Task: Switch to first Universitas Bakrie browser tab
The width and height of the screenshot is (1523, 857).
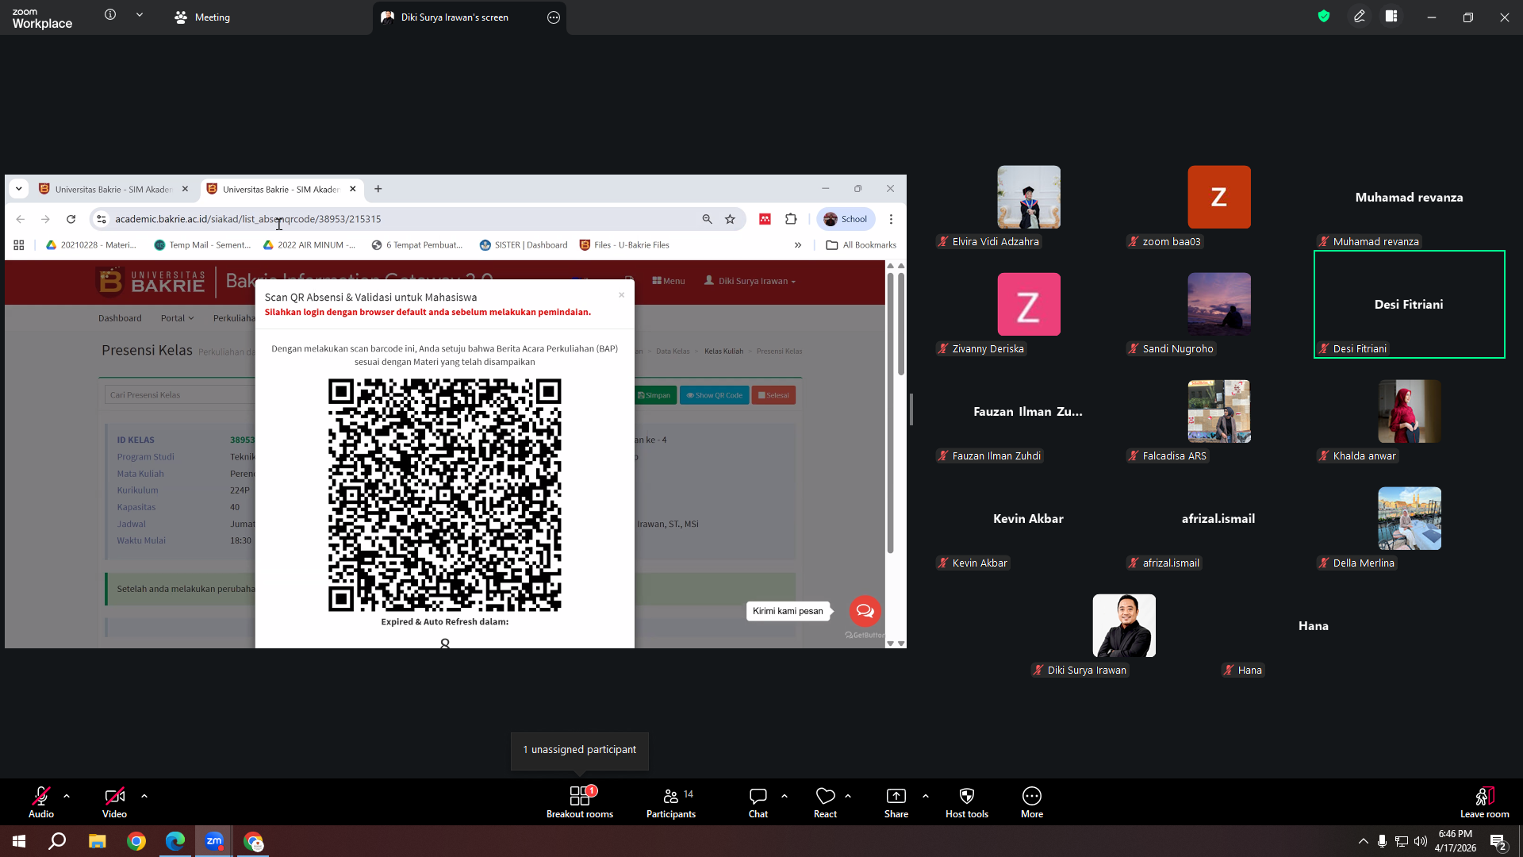Action: pyautogui.click(x=114, y=190)
